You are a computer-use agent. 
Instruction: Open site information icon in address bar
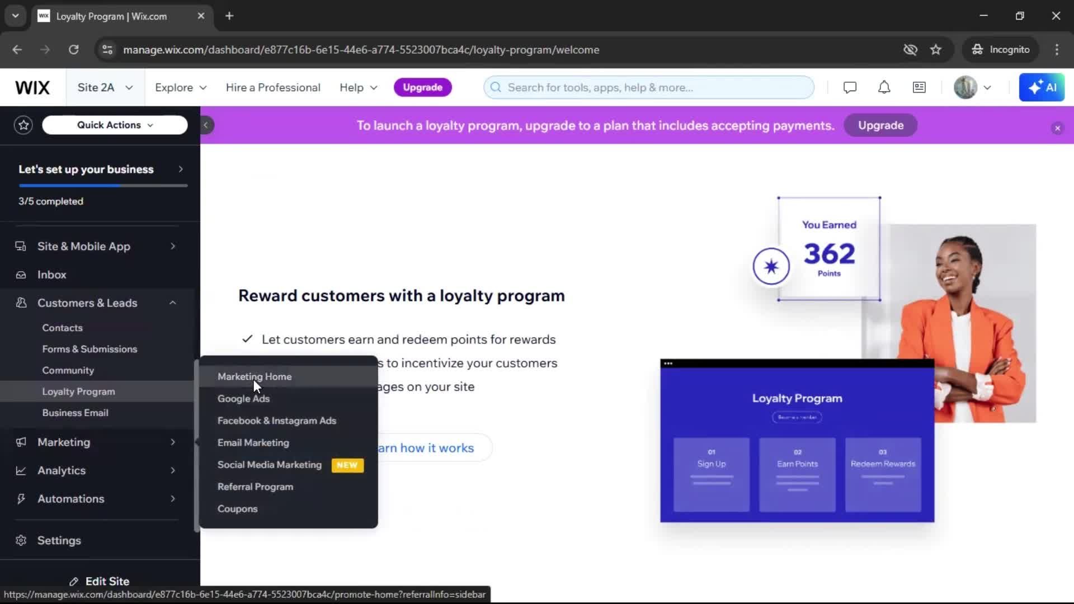(107, 50)
